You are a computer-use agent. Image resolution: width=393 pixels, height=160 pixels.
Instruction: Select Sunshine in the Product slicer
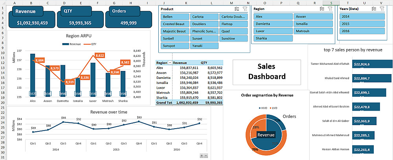pyautogui.click(x=233, y=38)
